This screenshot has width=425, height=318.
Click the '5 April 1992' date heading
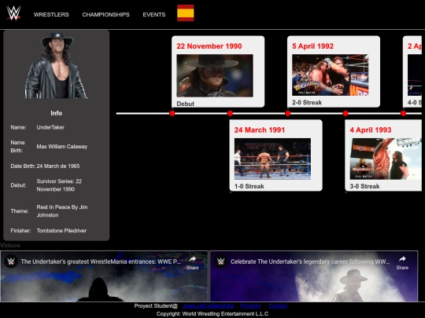[x=312, y=46]
